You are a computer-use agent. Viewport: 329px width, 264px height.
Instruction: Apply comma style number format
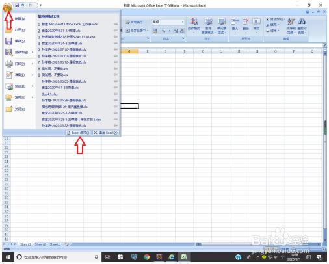pos(170,31)
